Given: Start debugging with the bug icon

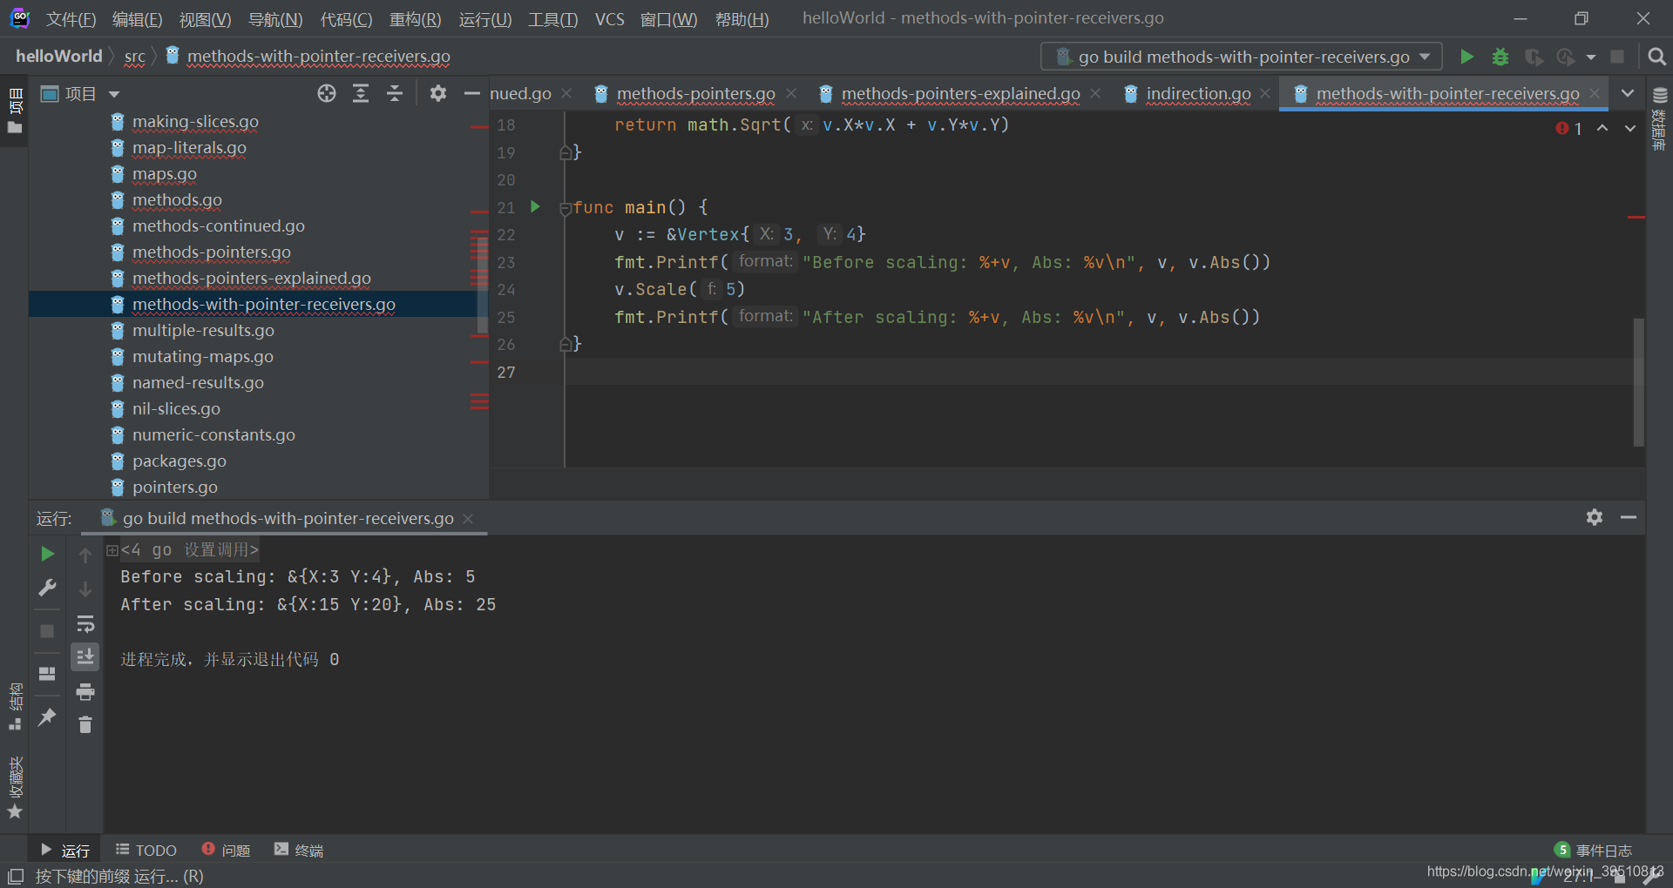Looking at the screenshot, I should coord(1500,57).
